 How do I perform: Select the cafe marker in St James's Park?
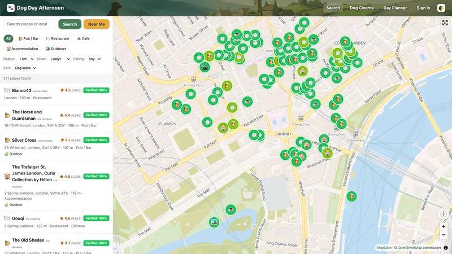(x=231, y=209)
